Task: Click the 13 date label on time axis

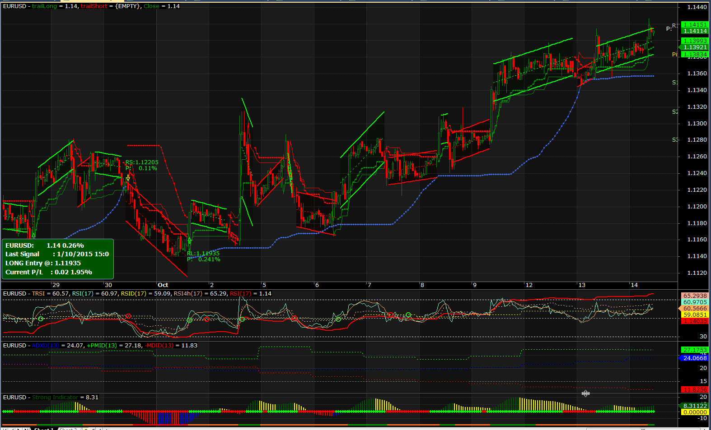Action: click(582, 285)
